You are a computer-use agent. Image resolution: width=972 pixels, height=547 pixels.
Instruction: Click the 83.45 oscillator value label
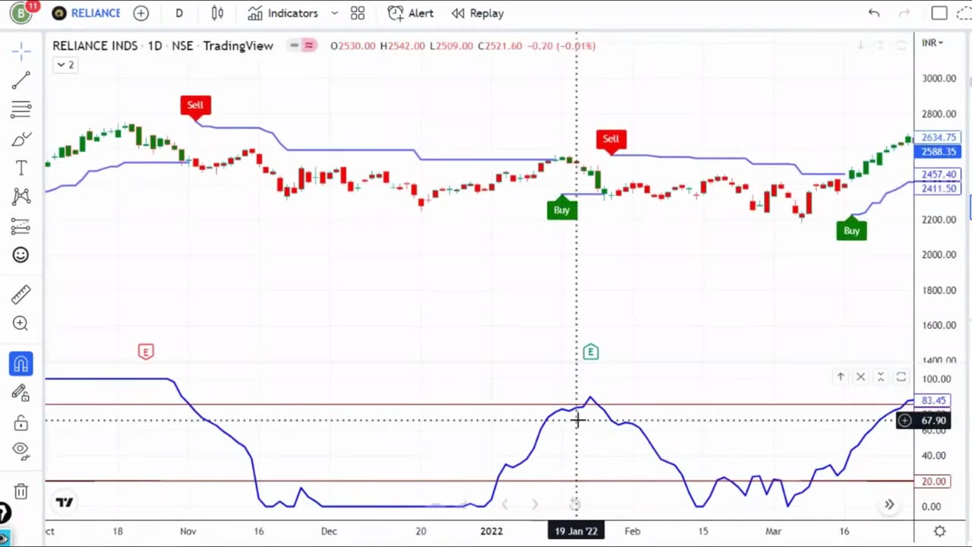pos(933,400)
